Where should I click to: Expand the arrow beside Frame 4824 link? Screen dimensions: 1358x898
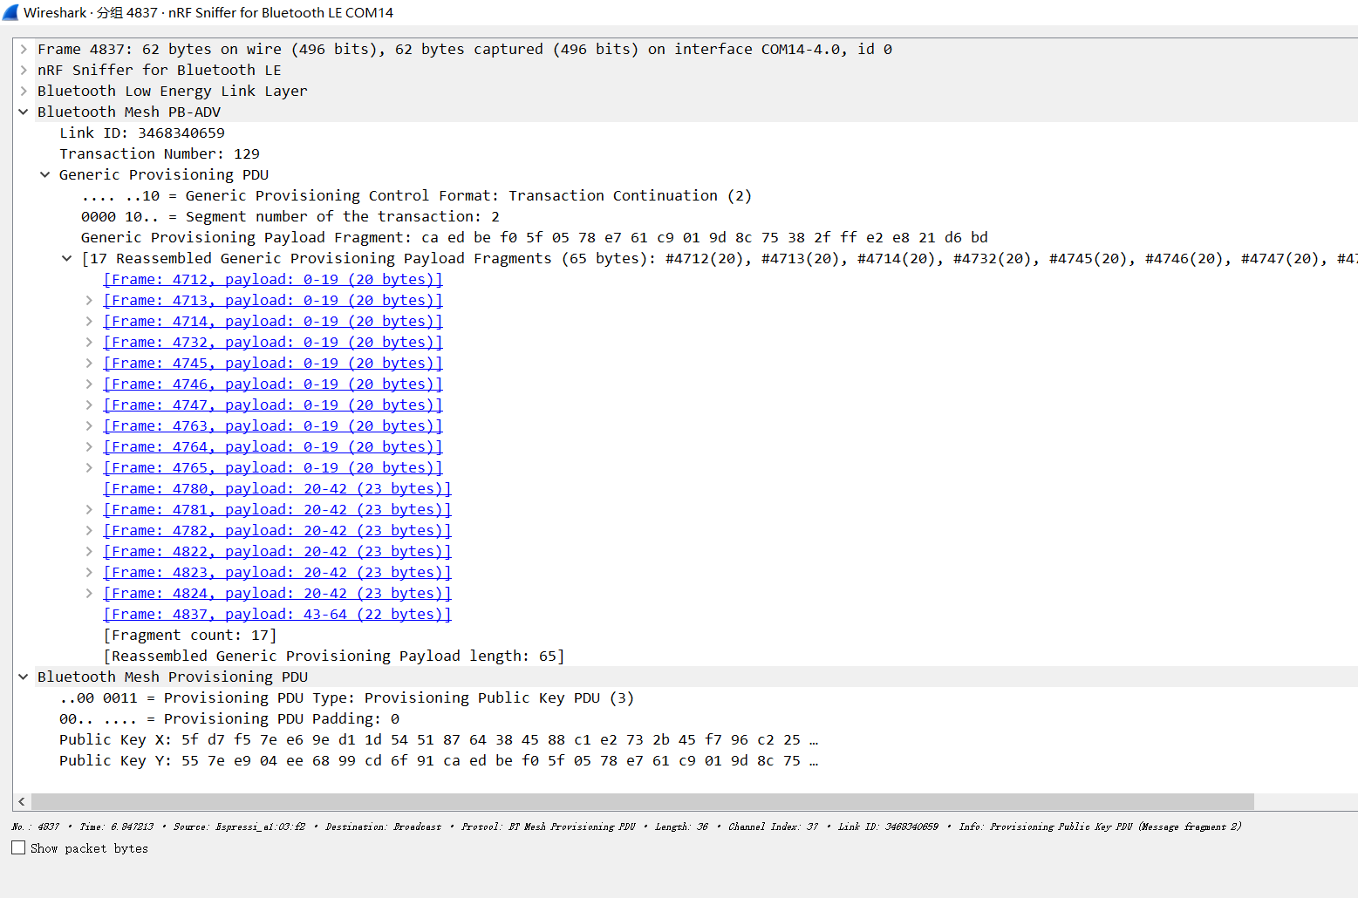[x=89, y=594]
